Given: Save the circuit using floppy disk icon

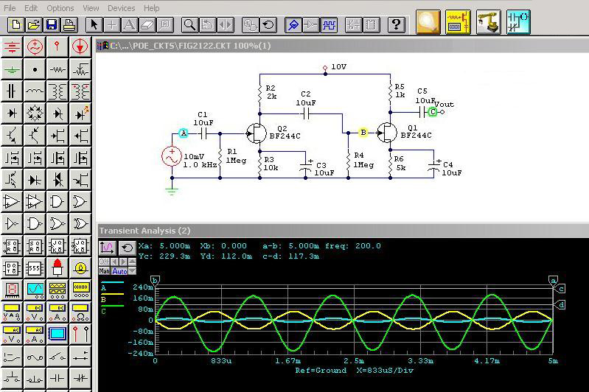Looking at the screenshot, I should point(51,24).
